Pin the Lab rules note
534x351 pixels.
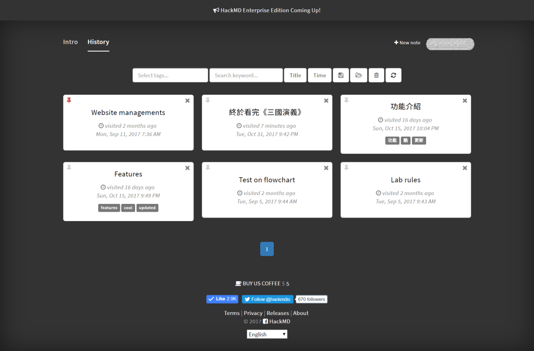[346, 168]
